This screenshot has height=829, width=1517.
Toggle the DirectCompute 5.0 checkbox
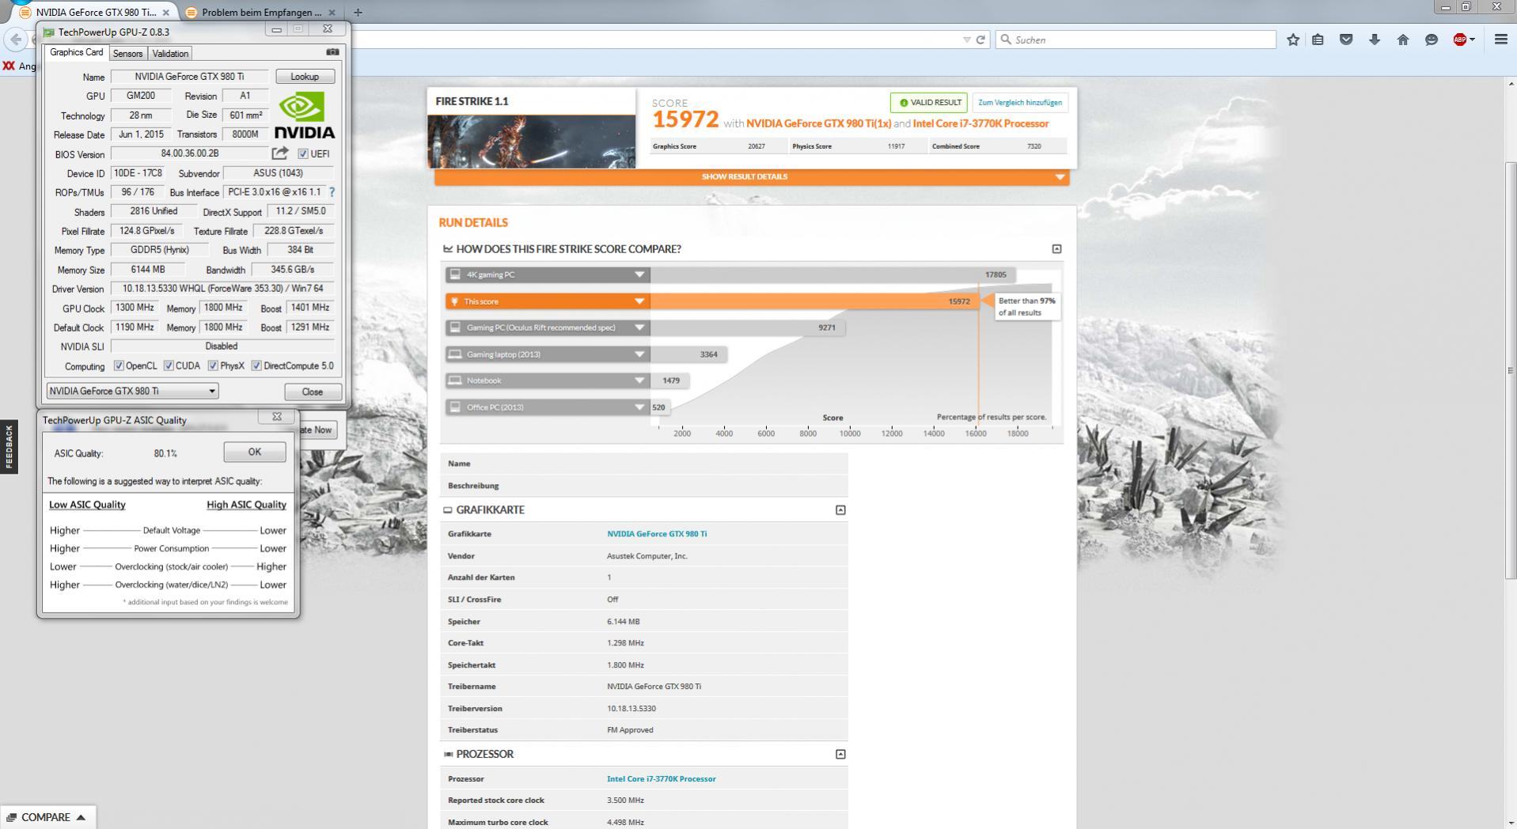pyautogui.click(x=256, y=365)
